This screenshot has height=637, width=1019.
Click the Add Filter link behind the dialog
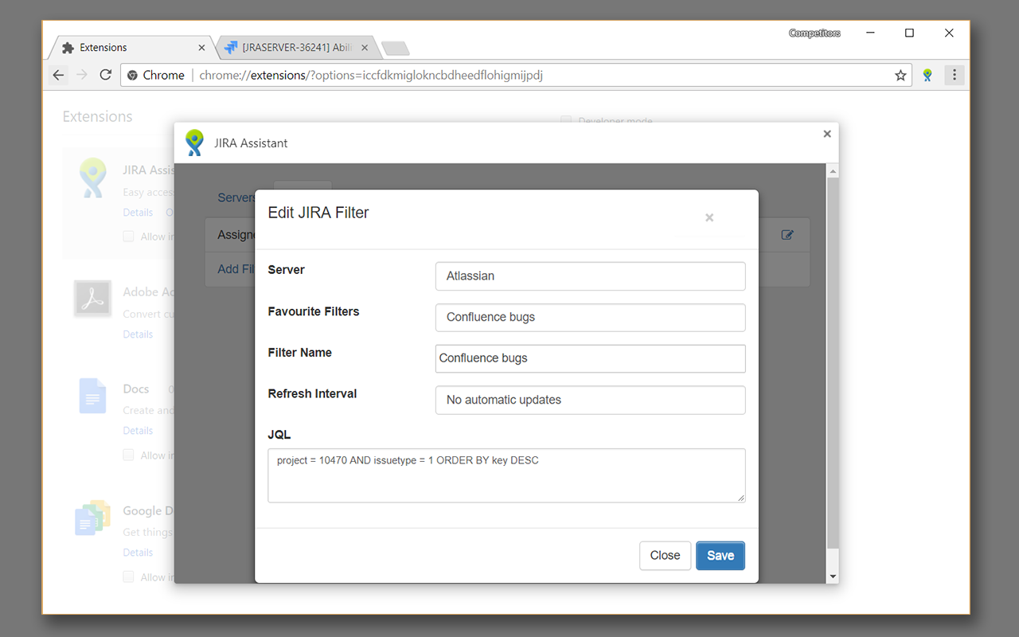236,269
